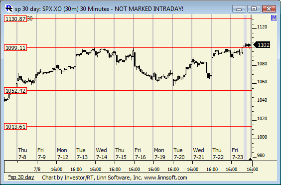Click the 7/8 time axis label
Viewport: 281px width, 185px height.
tap(37, 169)
